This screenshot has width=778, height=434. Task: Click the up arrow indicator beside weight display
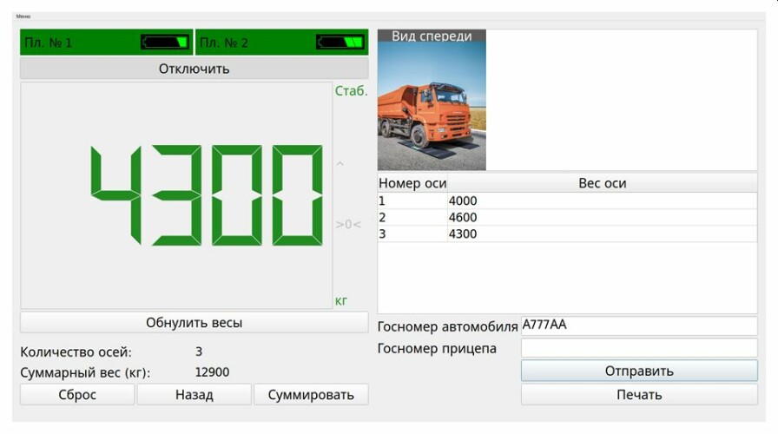(340, 164)
